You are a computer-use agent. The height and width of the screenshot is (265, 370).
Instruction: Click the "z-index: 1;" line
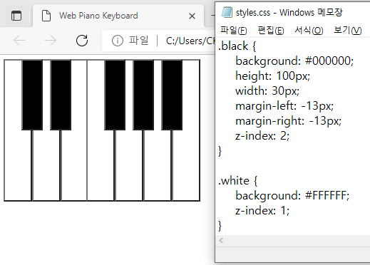(262, 211)
